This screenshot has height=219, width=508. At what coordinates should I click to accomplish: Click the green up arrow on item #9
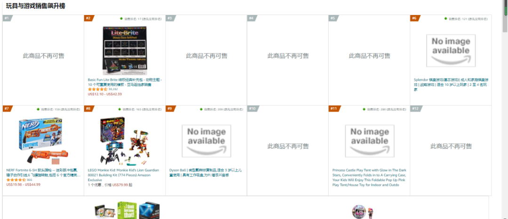tap(201, 109)
